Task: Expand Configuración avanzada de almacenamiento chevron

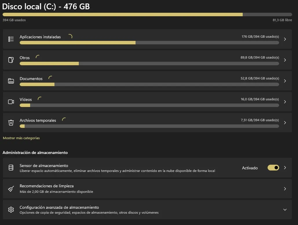Action: click(285, 210)
